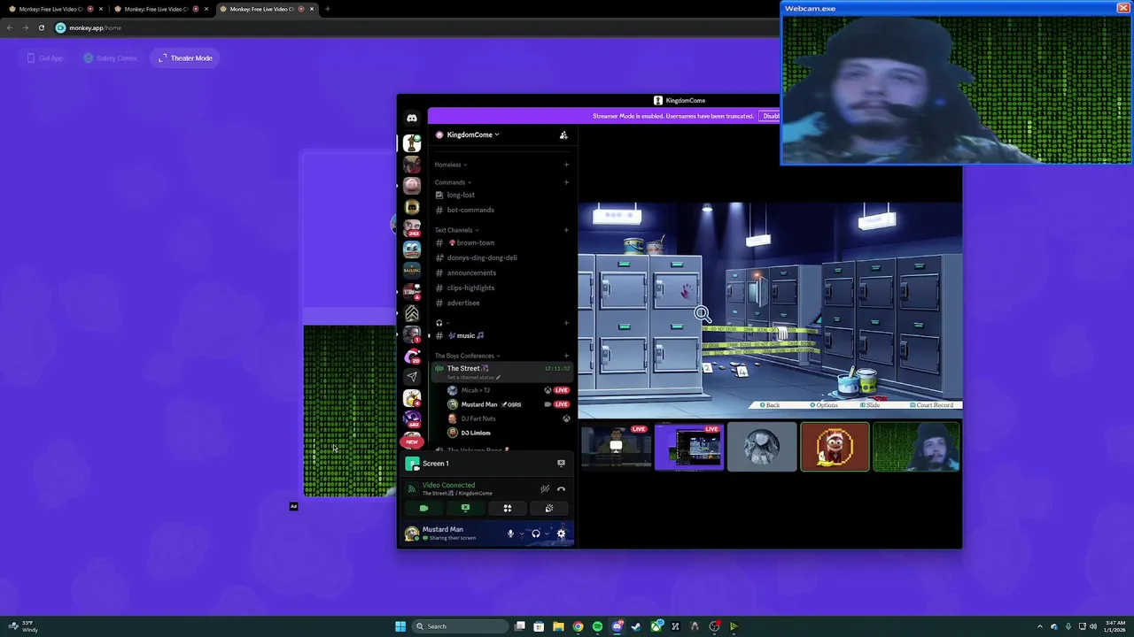Select first LIVE stream thumbnail
The height and width of the screenshot is (637, 1134).
(x=616, y=446)
